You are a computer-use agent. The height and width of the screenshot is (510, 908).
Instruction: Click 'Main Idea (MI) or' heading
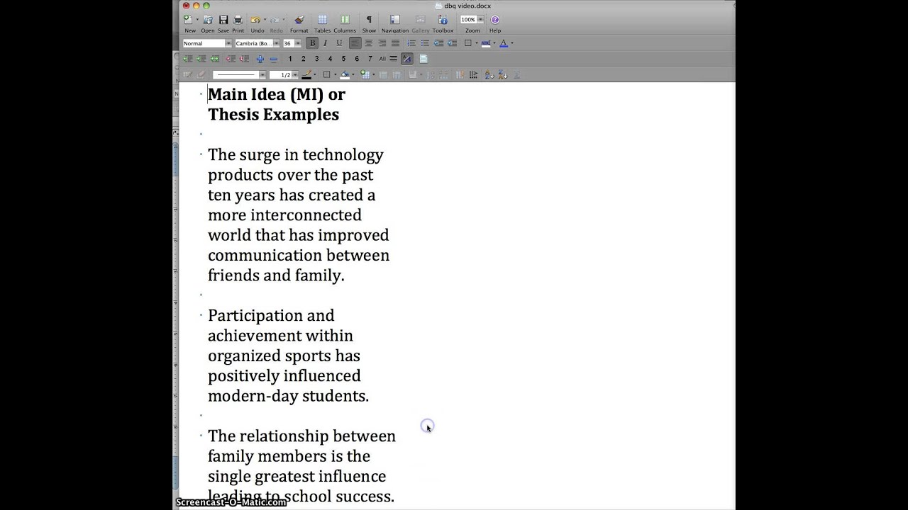[277, 94]
